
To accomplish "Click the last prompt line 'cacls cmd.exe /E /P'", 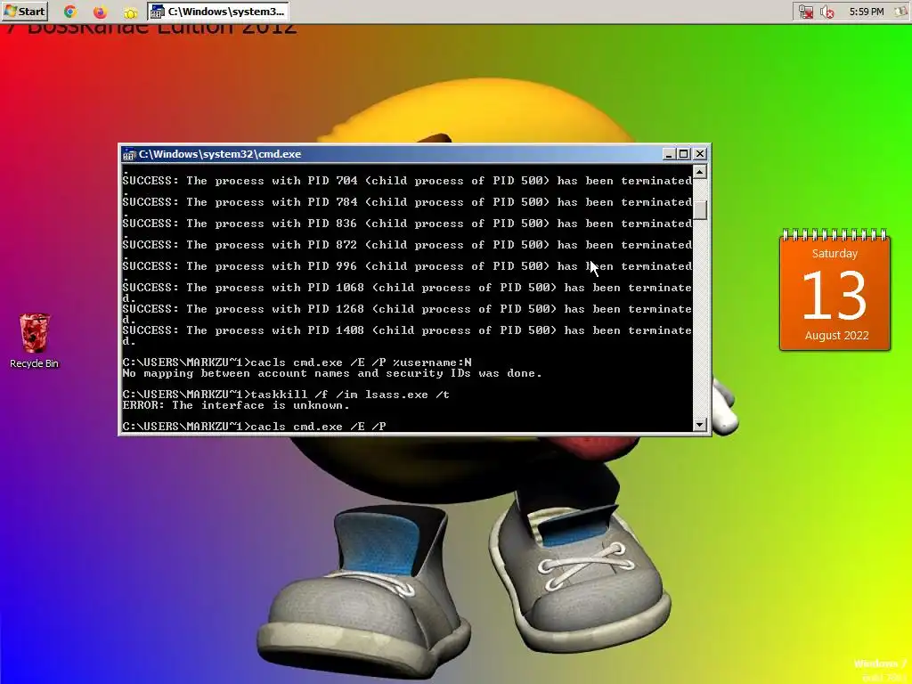I will coord(254,427).
